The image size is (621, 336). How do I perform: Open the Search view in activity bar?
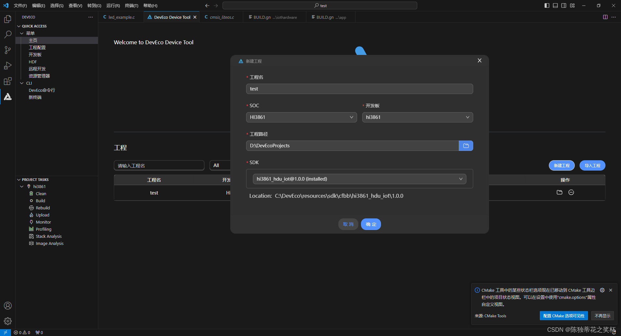pos(8,35)
